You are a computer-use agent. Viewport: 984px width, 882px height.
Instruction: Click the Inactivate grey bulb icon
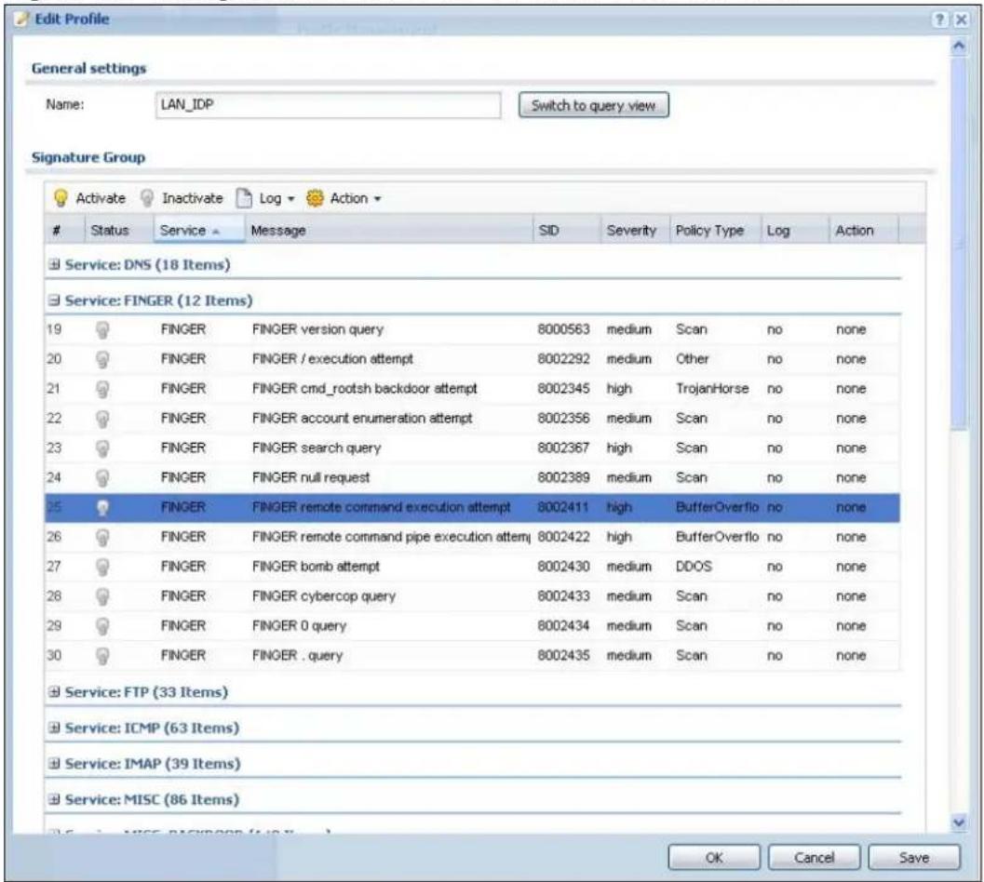point(147,198)
